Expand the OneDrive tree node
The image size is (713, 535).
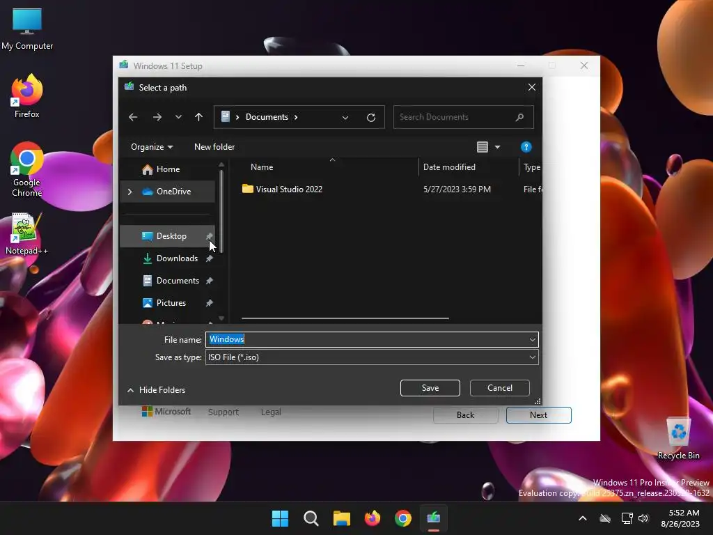(x=130, y=192)
